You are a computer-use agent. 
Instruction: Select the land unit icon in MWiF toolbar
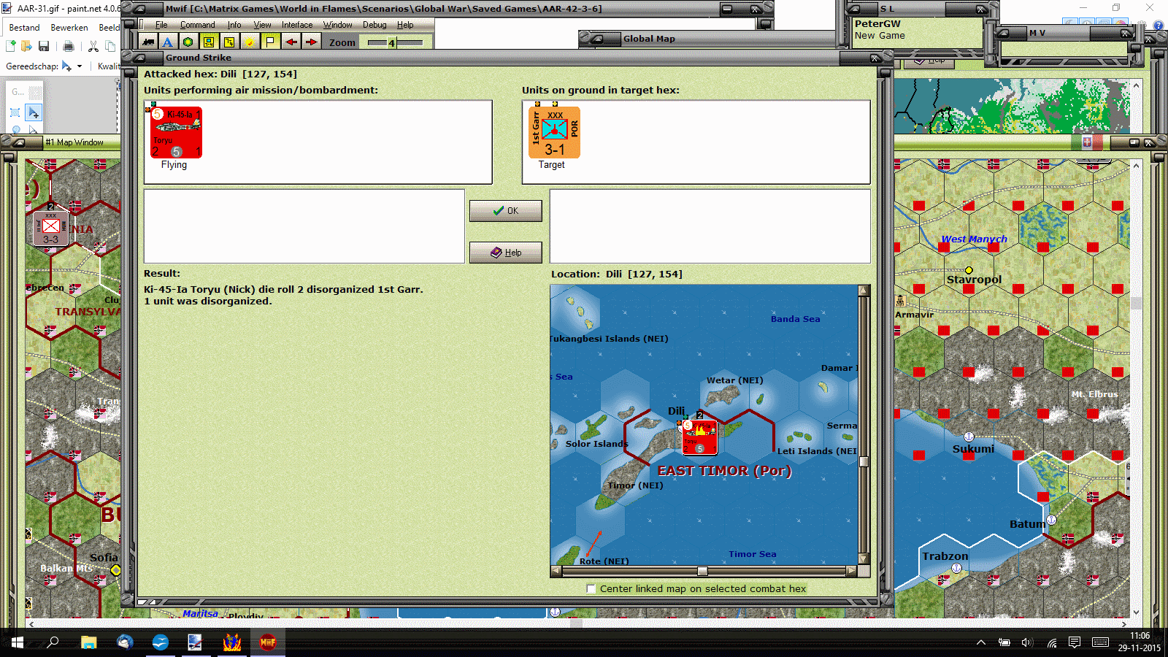click(148, 42)
